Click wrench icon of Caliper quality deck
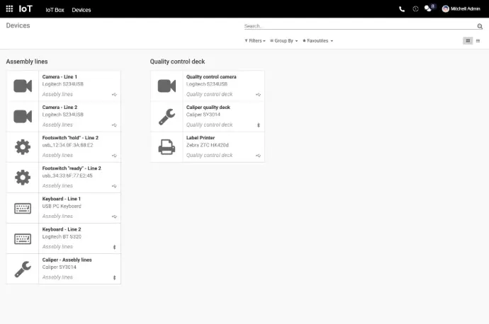The image size is (489, 324). [167, 117]
